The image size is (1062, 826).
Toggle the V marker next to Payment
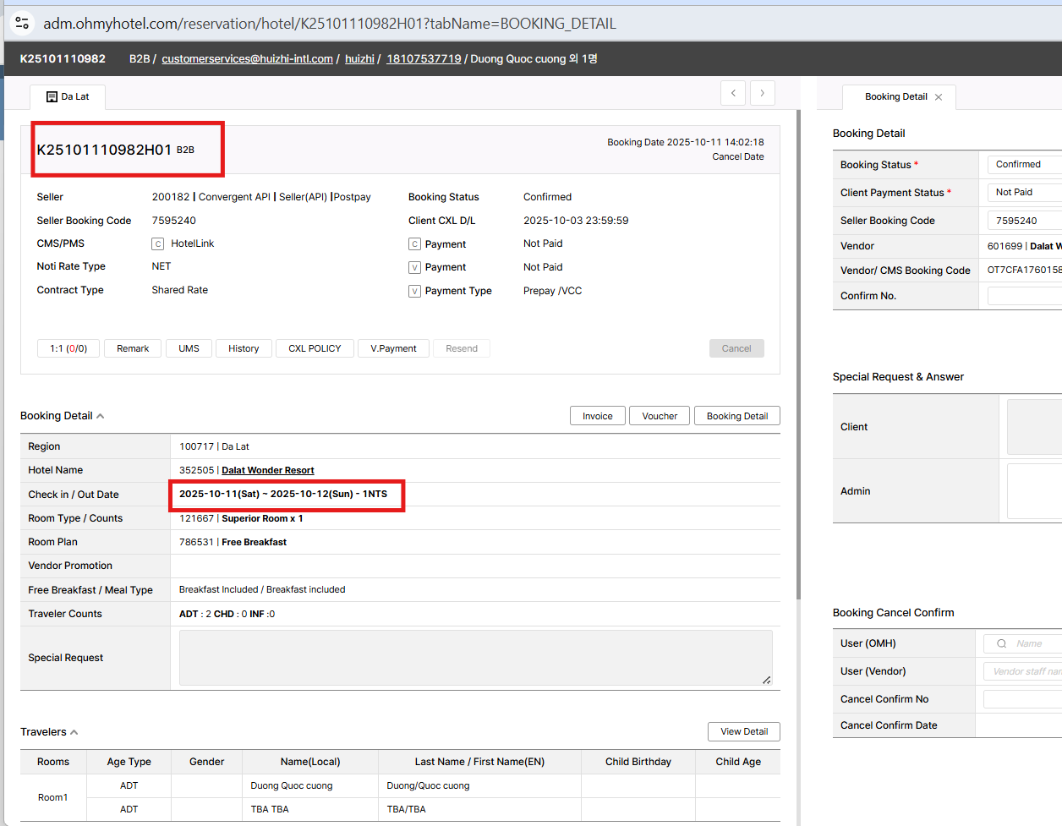[x=414, y=267]
